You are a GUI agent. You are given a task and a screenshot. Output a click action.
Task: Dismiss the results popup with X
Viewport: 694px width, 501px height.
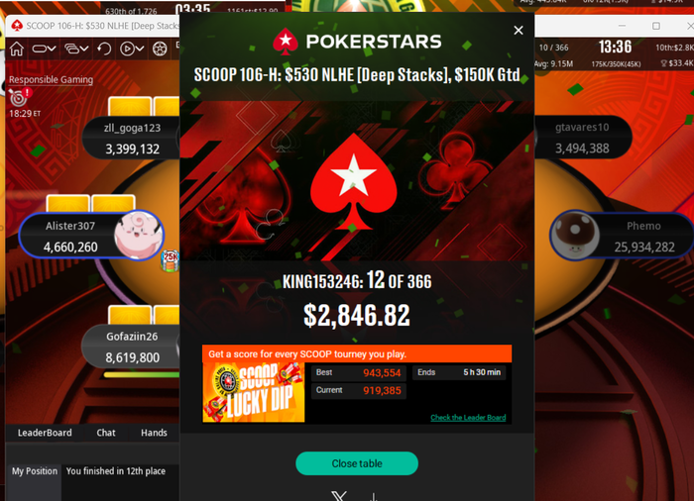[519, 30]
